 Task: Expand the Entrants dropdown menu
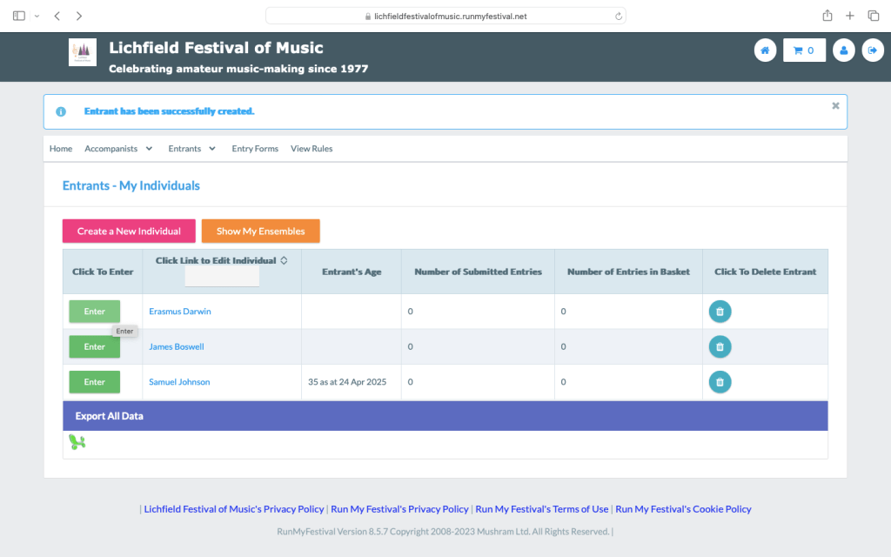(191, 149)
